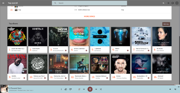180x93 pixels.
Task: Click the Alice Merton artist link
Action: 160,51
